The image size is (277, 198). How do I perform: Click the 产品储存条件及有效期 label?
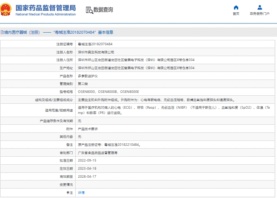(x=56, y=121)
